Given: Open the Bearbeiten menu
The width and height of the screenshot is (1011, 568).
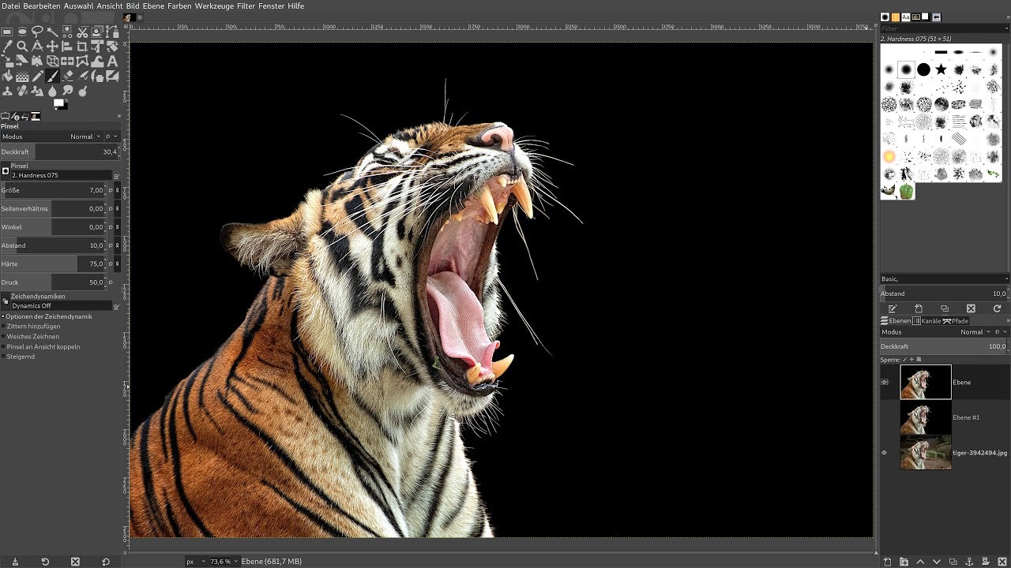Looking at the screenshot, I should 43,6.
